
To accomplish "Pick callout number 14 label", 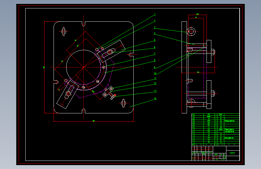I will [155, 98].
